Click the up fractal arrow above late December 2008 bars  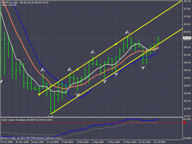tap(43, 70)
